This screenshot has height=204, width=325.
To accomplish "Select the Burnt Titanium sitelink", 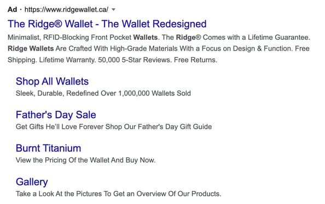I will (48, 148).
